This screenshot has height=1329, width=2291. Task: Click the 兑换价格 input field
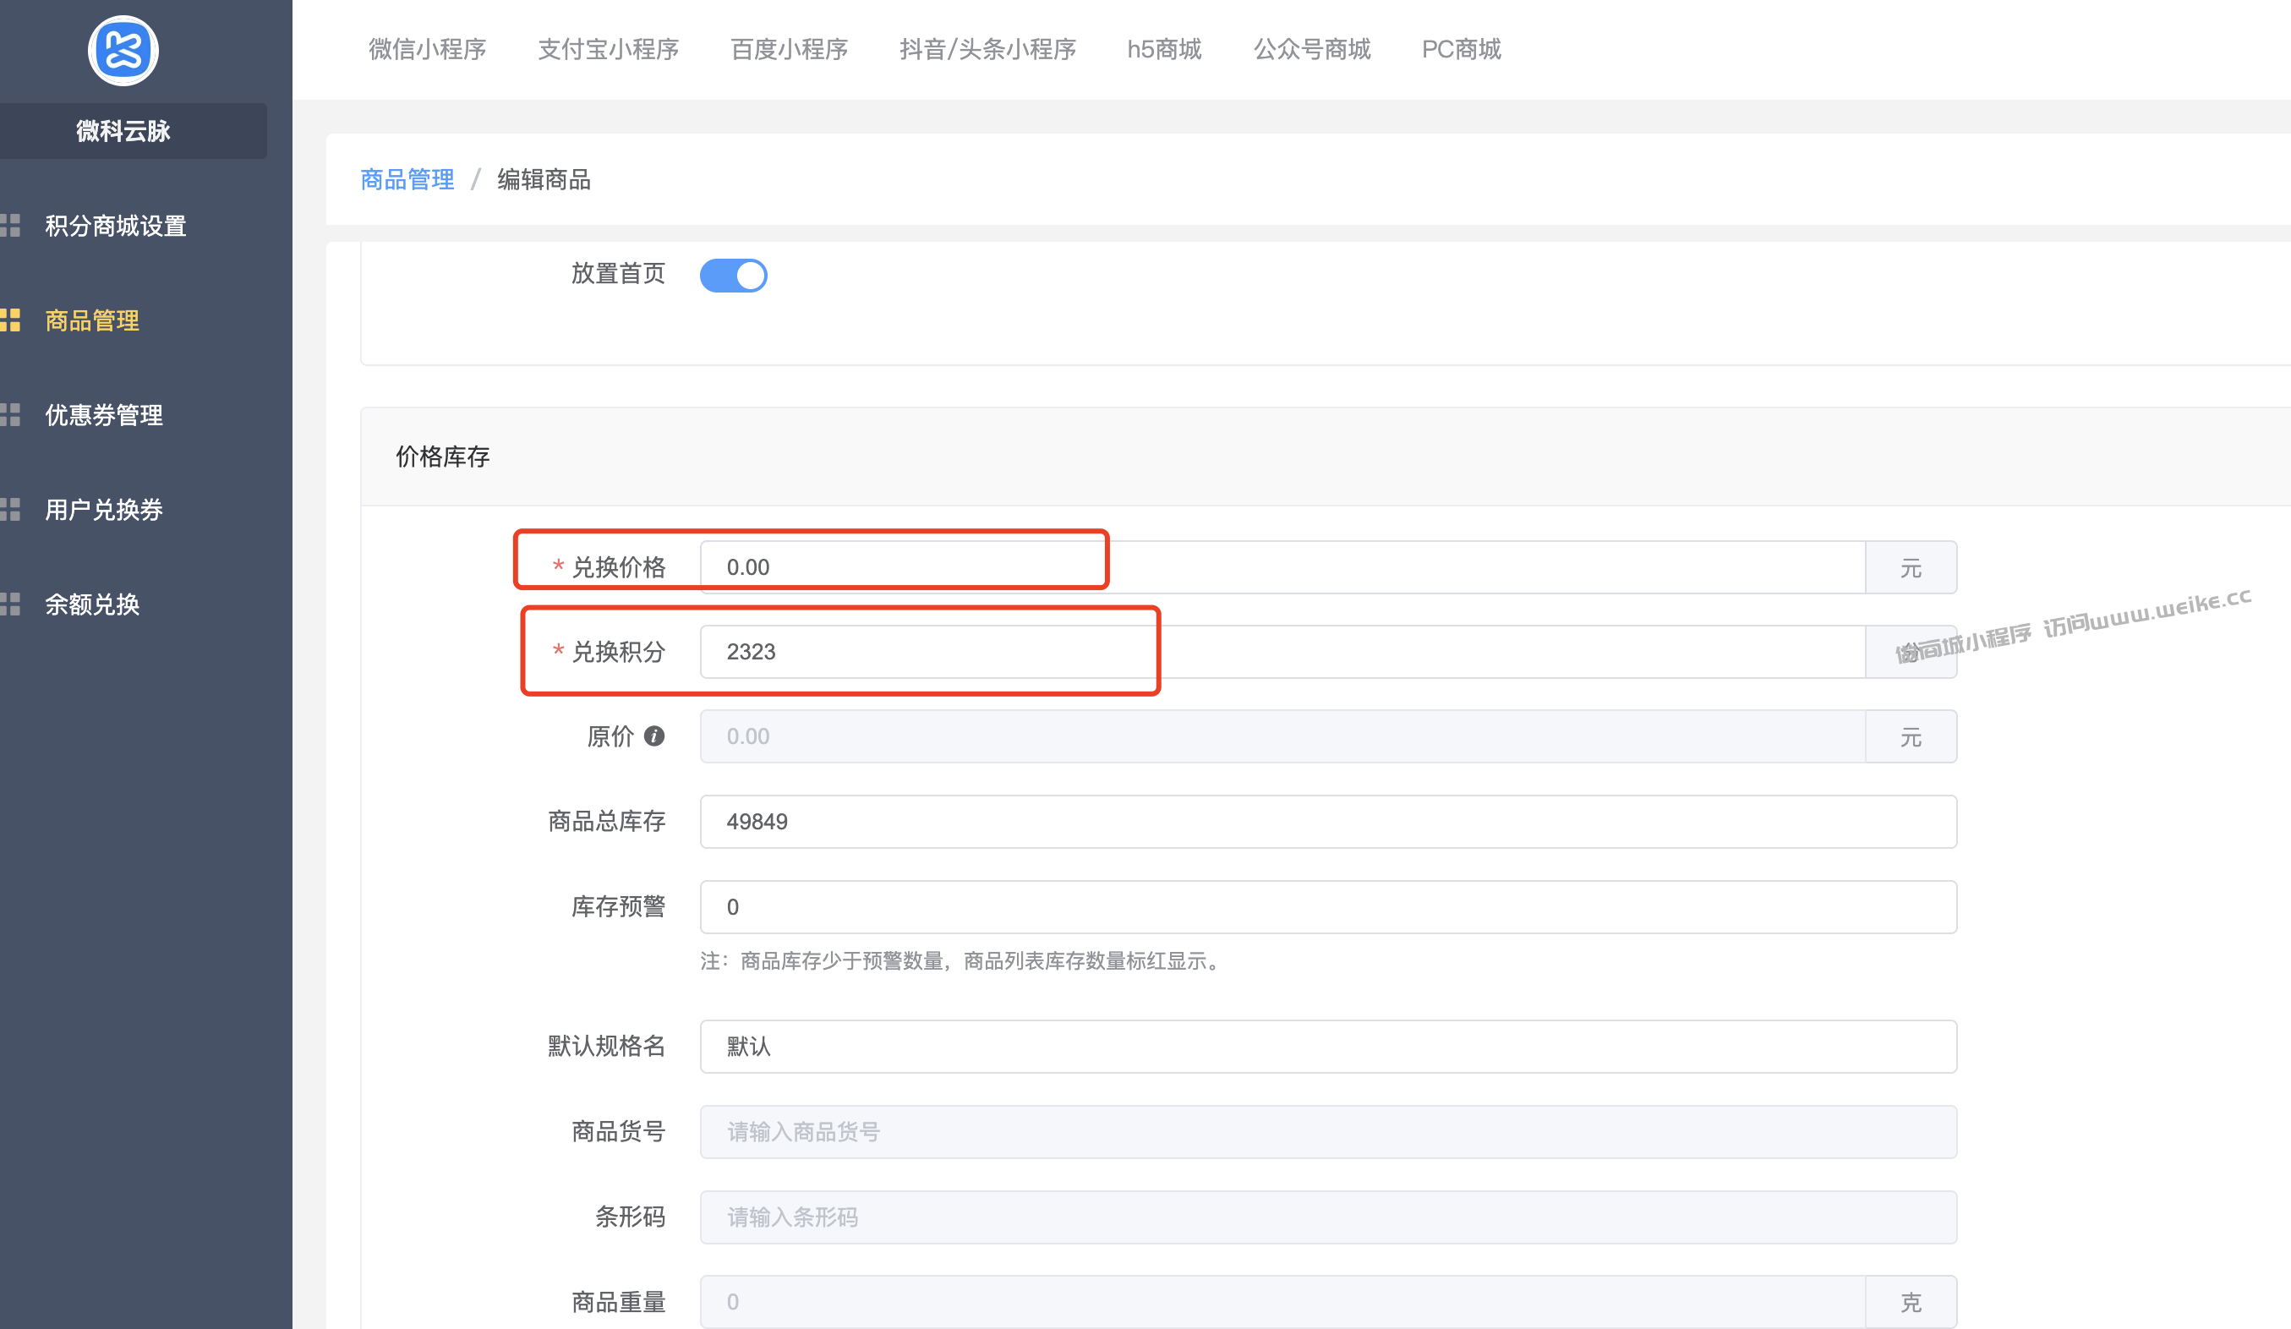click(1282, 567)
